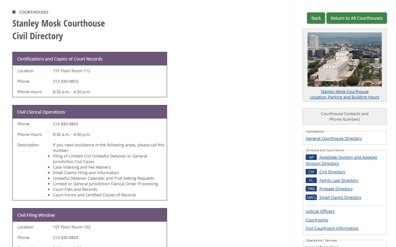
Task: Open Appellate Division and Appeals Division Directory
Action: click(x=342, y=160)
